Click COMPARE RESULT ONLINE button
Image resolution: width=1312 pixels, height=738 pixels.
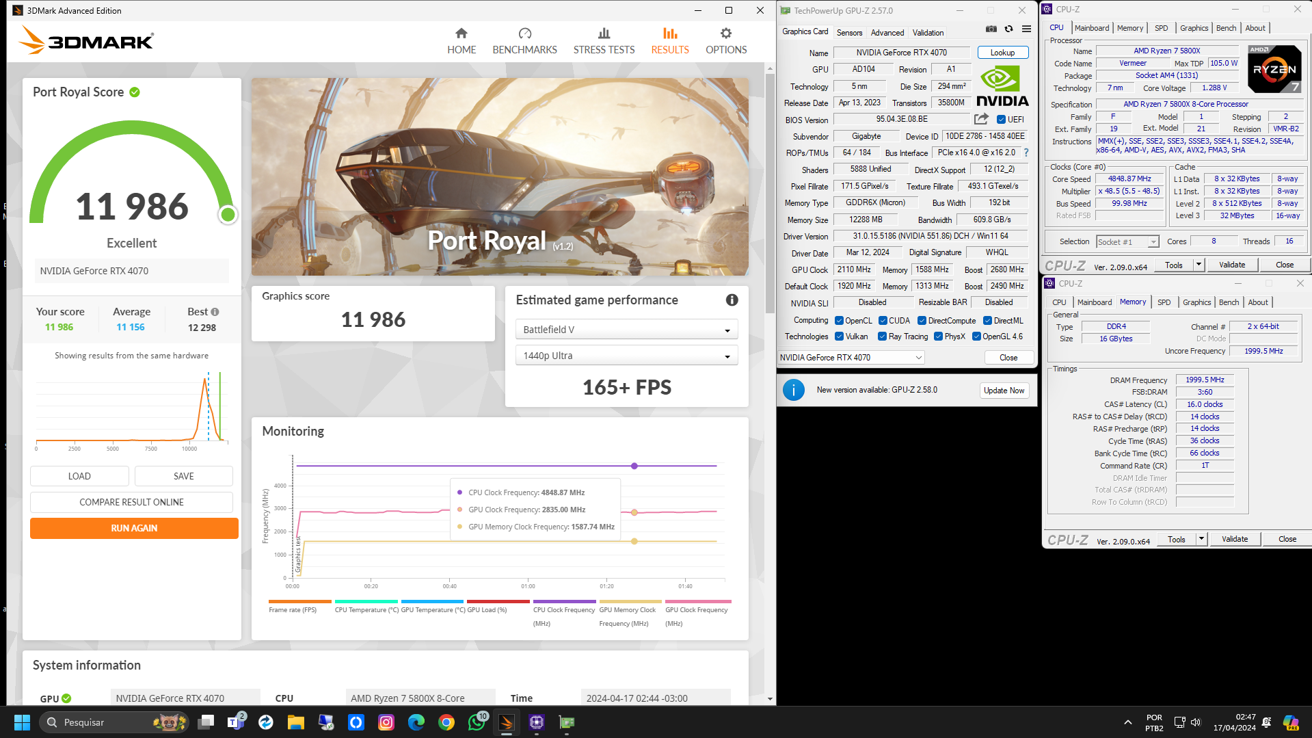point(131,502)
